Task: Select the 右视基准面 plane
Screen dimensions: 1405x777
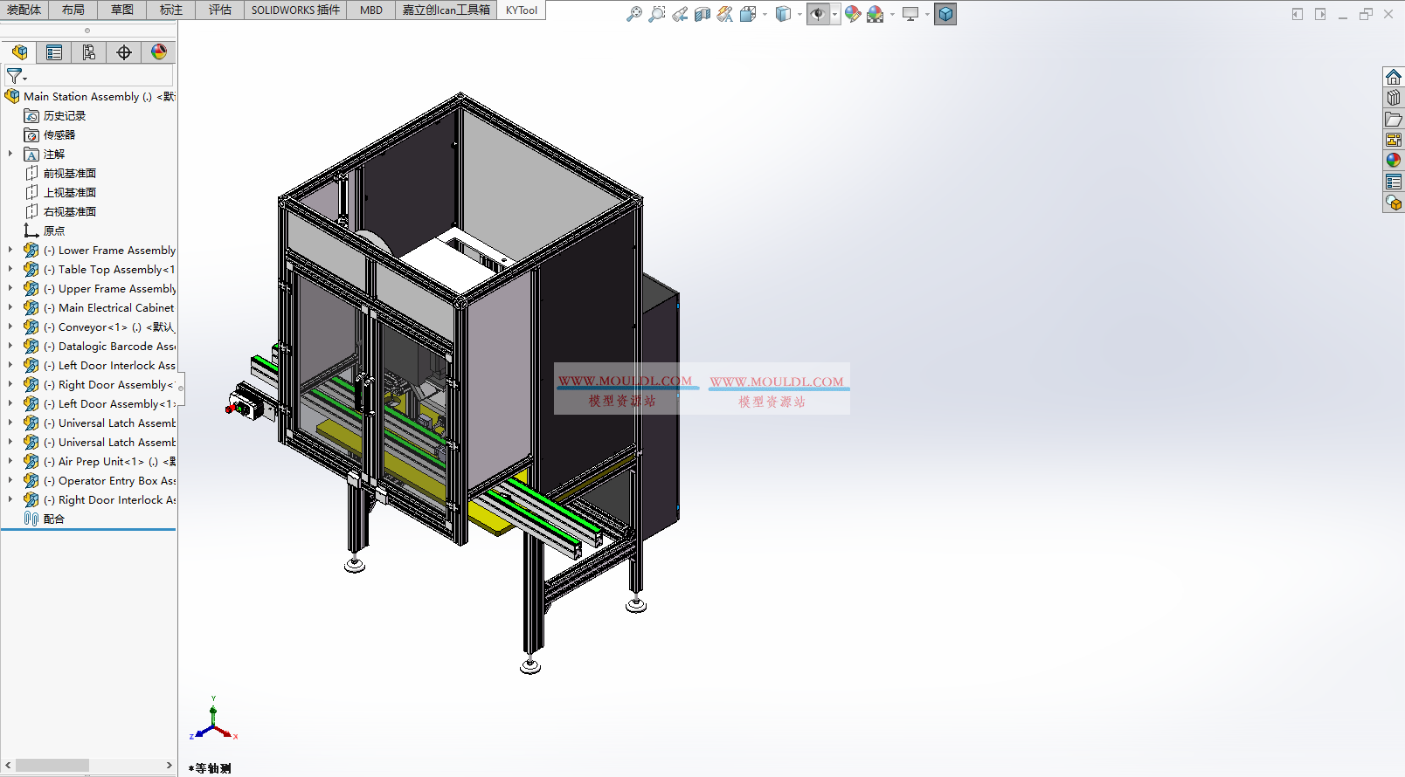Action: [70, 211]
